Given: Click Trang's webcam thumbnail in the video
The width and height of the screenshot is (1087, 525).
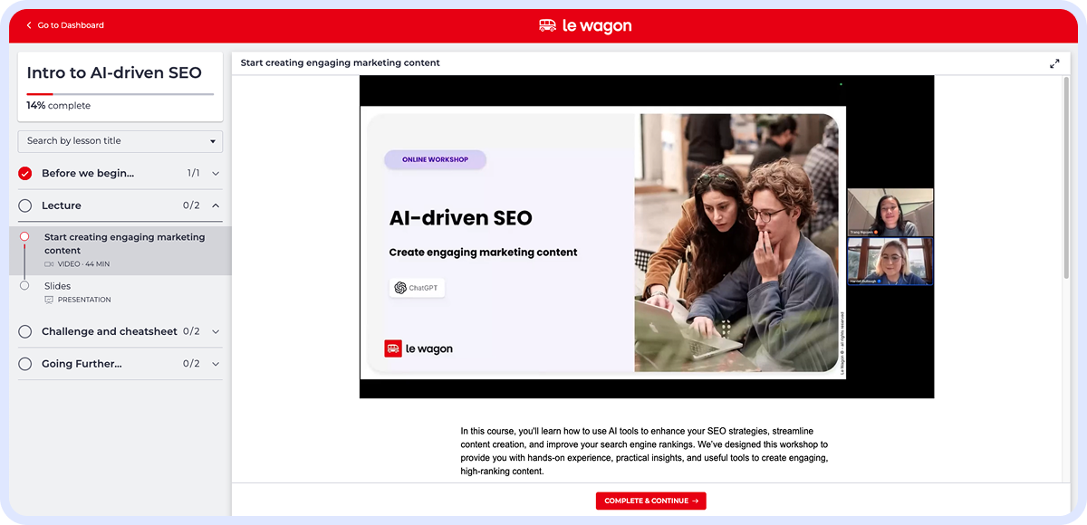Looking at the screenshot, I should tap(890, 211).
